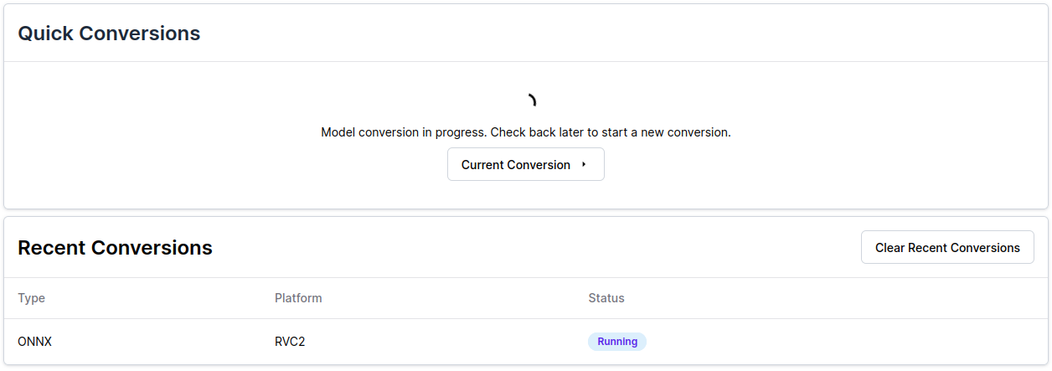
Task: Click the Recent Conversions heading
Action: [115, 248]
